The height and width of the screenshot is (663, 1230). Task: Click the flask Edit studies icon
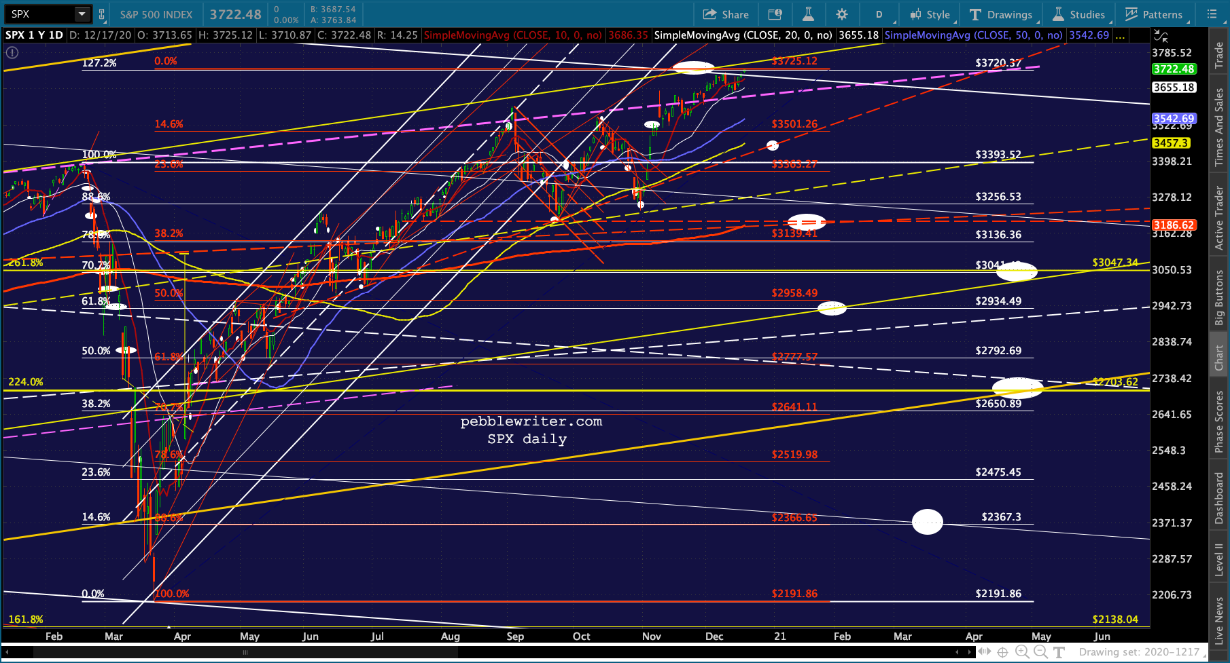[808, 14]
